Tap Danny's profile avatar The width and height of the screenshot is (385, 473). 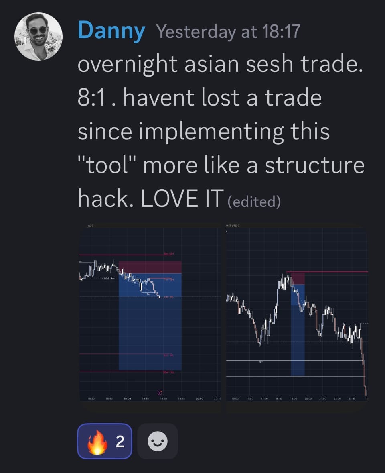point(38,37)
